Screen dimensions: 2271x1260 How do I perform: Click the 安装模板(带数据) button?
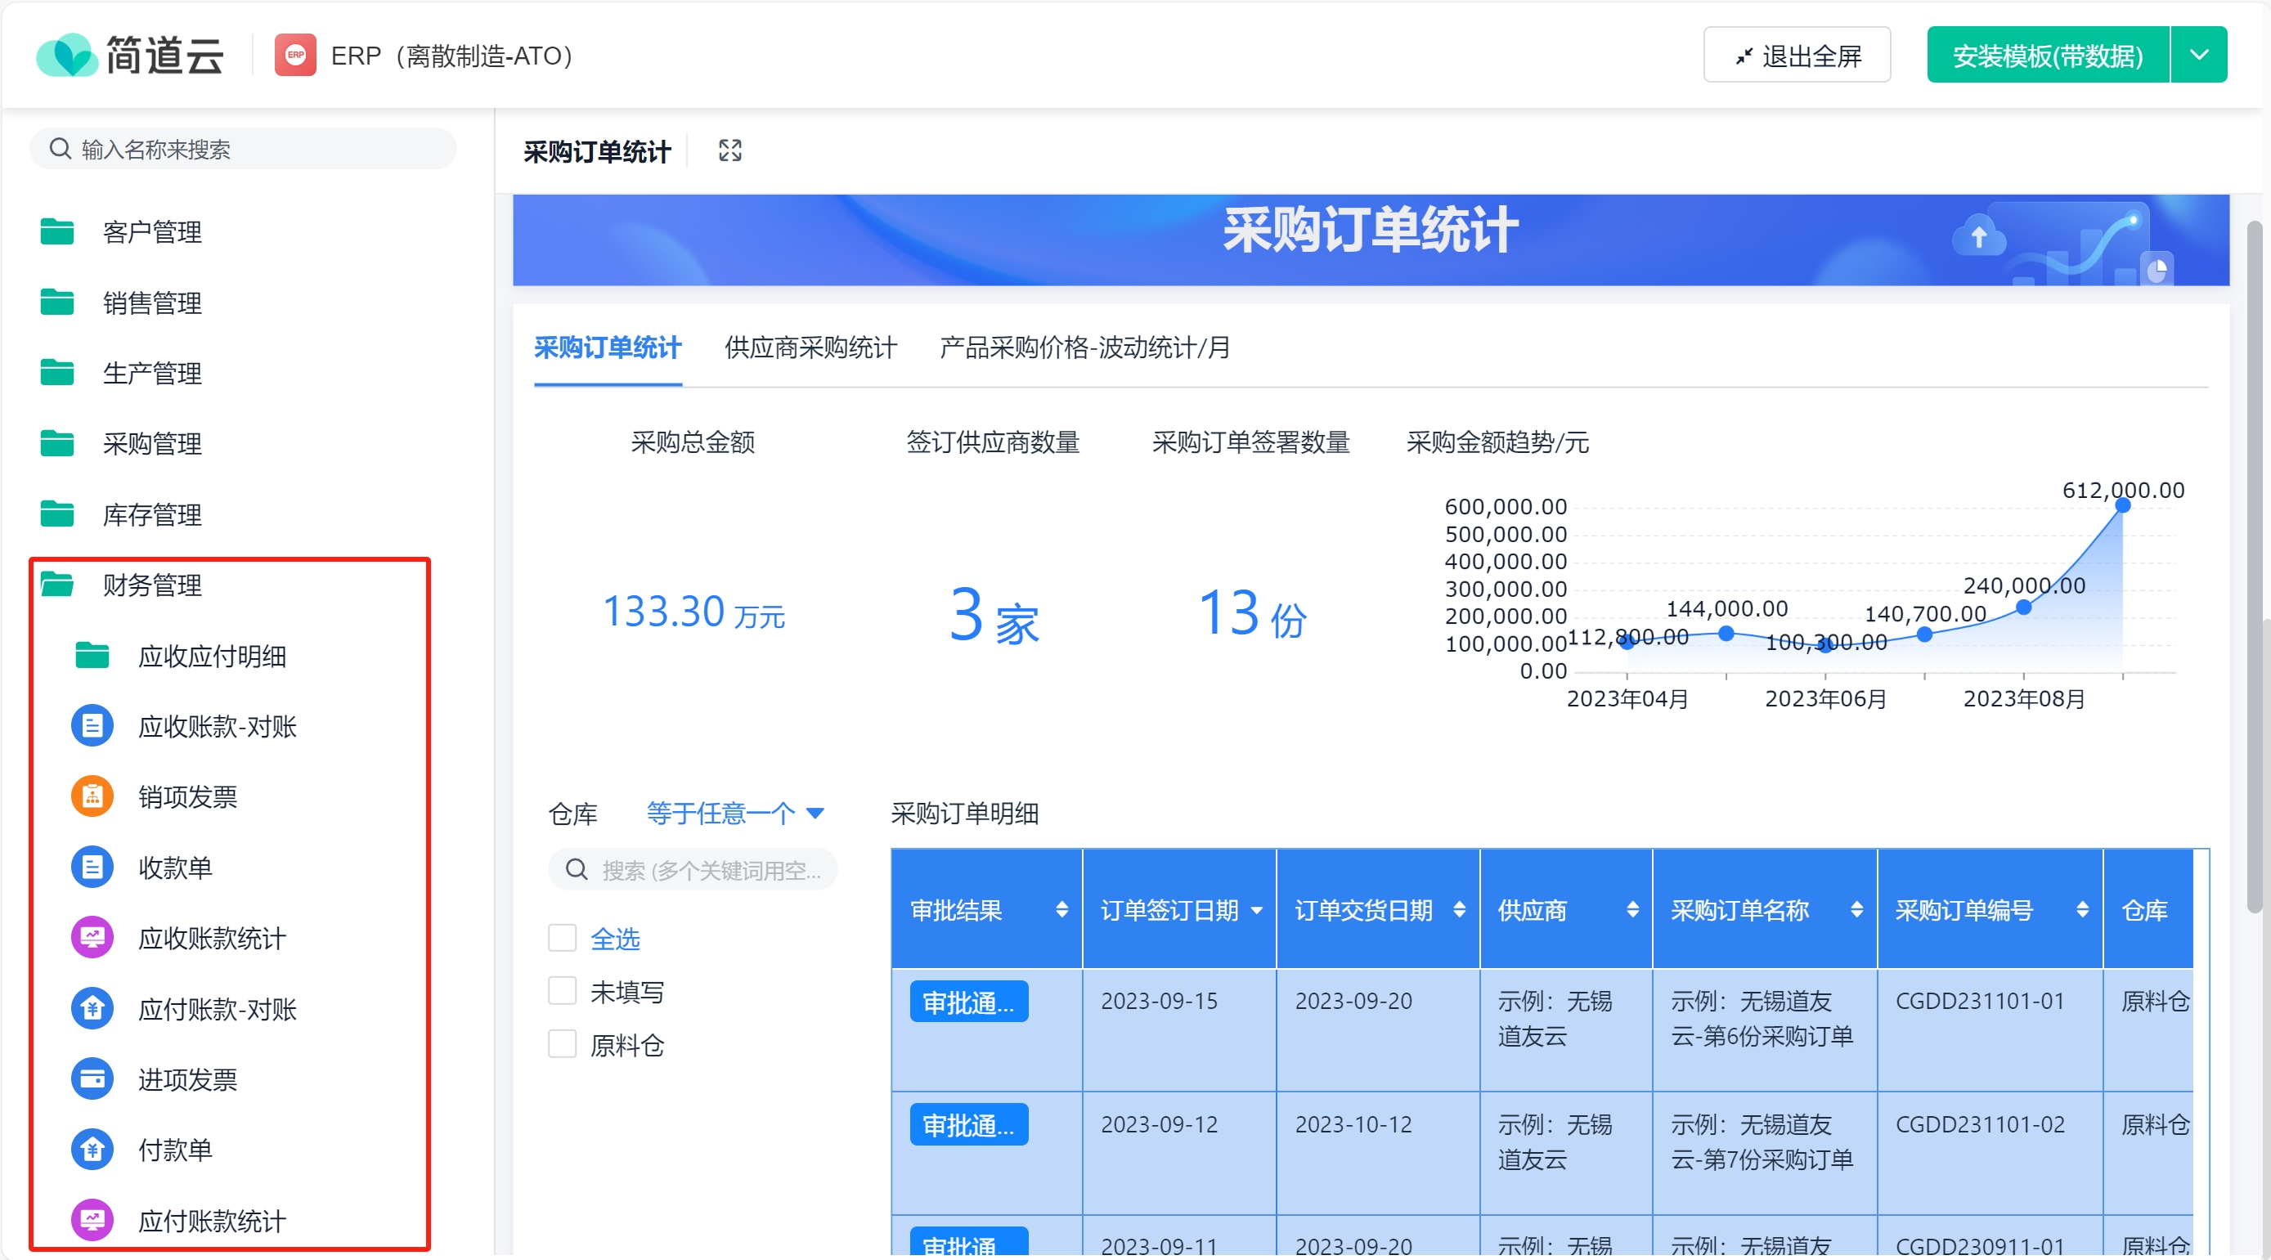coord(2047,55)
